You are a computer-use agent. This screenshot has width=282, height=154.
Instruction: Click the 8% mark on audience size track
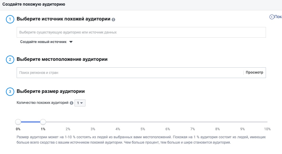tap(217, 122)
